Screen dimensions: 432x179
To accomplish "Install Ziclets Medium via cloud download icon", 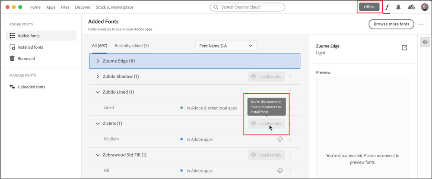I will click(x=280, y=139).
